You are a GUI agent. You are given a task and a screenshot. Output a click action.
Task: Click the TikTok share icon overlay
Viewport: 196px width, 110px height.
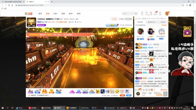[151, 54]
